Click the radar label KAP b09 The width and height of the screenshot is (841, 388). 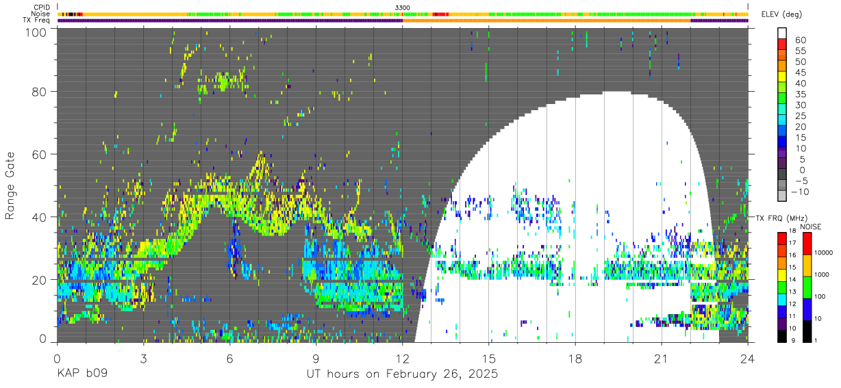pyautogui.click(x=81, y=374)
